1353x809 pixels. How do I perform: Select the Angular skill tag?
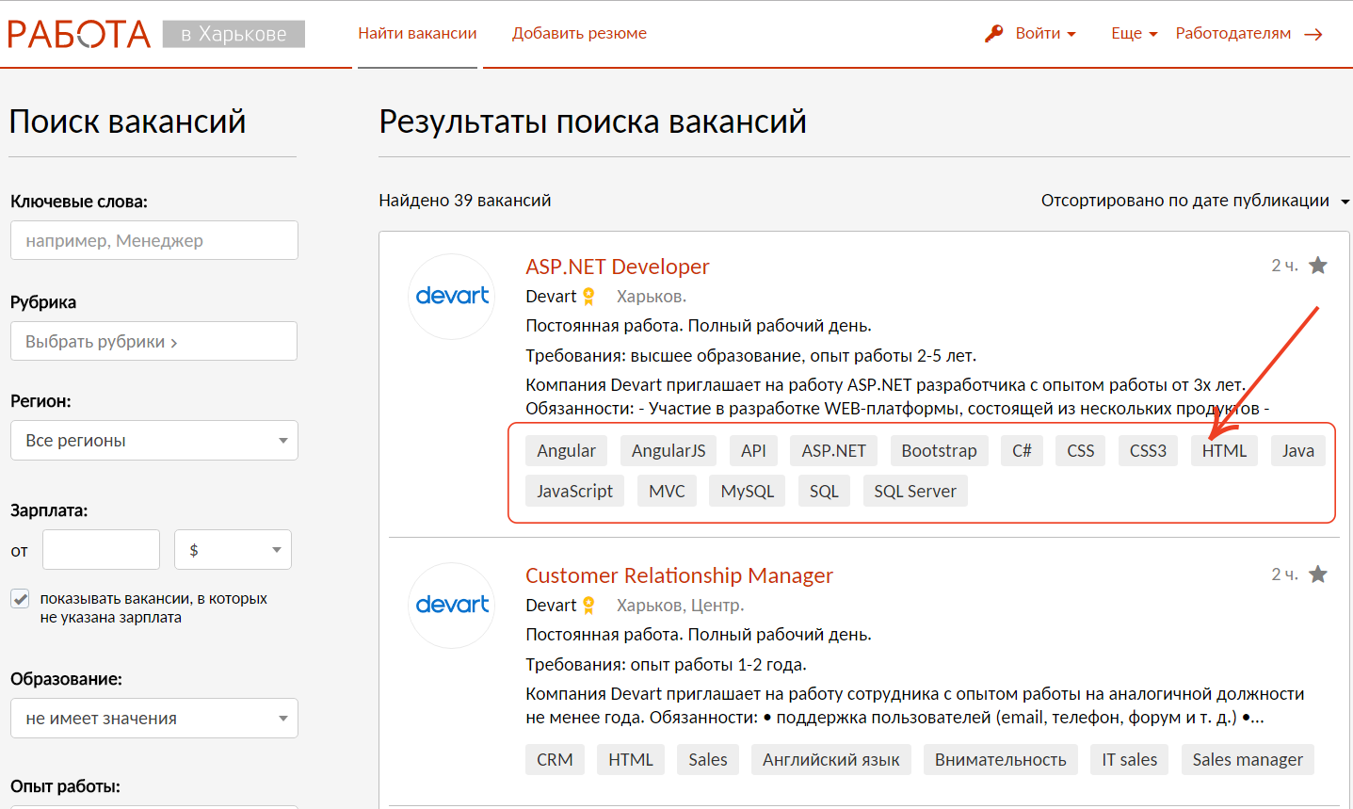coord(566,451)
